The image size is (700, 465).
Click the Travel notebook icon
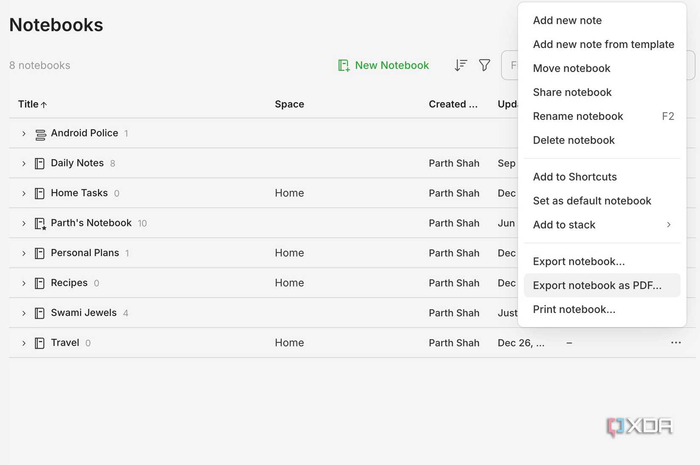pos(39,343)
